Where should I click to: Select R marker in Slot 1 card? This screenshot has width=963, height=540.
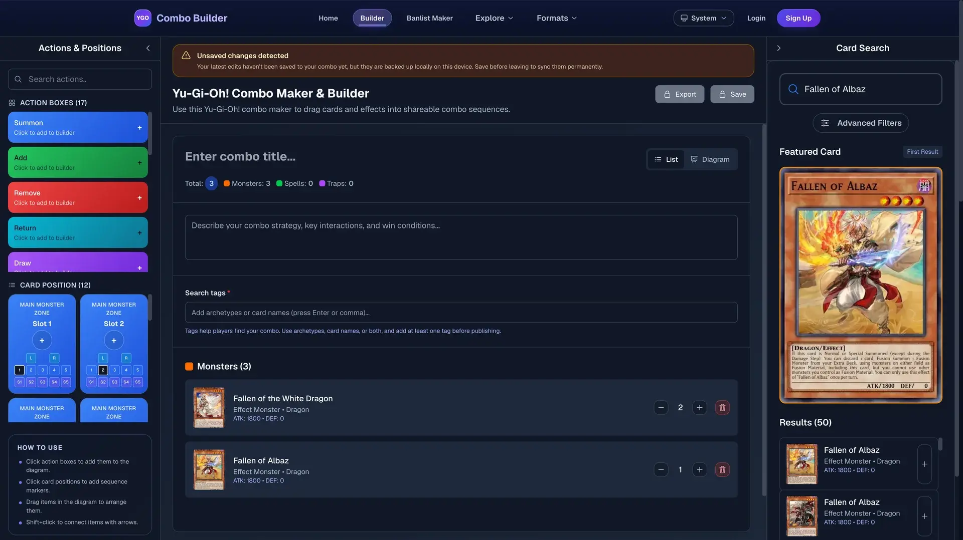coord(54,358)
